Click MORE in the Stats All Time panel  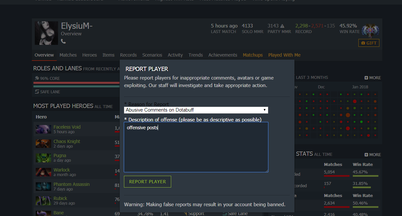point(373,155)
